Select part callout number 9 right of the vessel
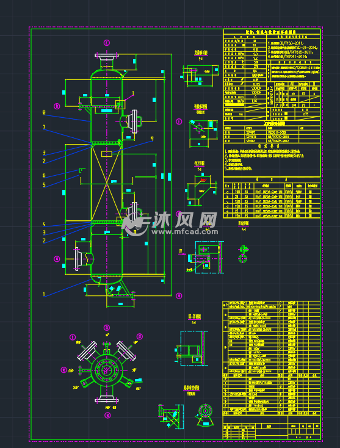Screen dimensions: 340x448 [x=152, y=139]
